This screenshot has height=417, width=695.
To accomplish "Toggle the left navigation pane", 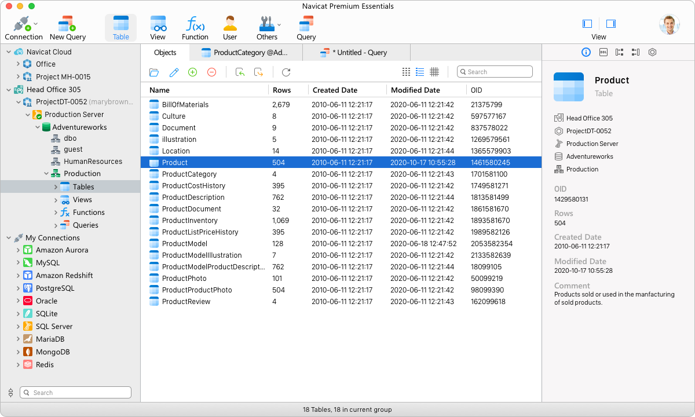I will coord(587,24).
